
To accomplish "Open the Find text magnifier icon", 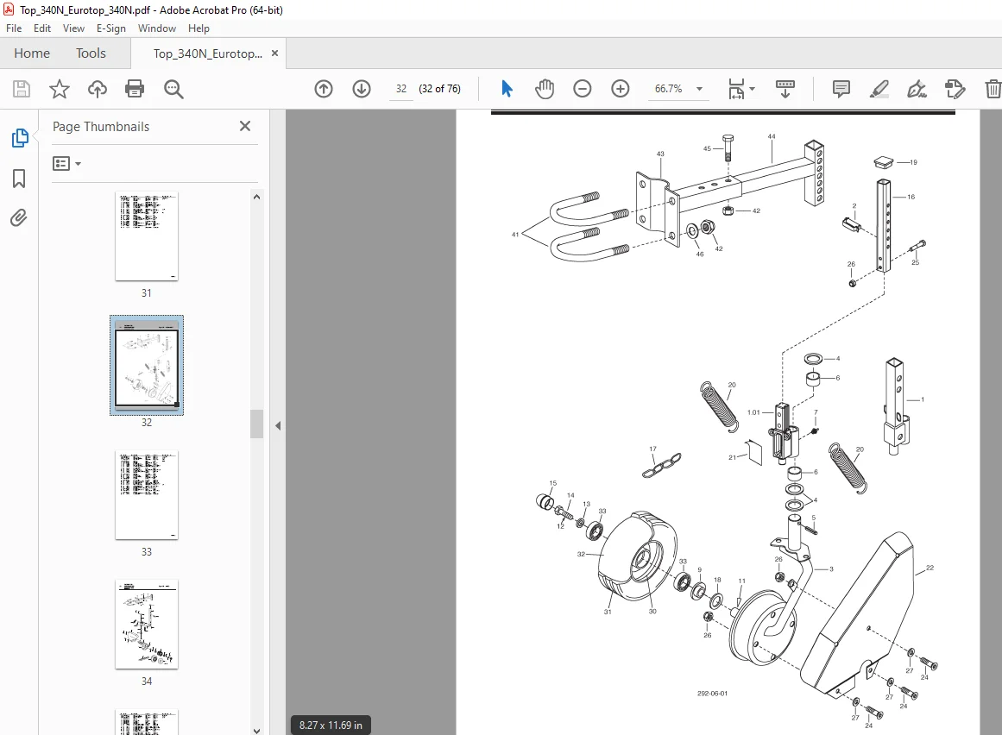I will [x=173, y=89].
